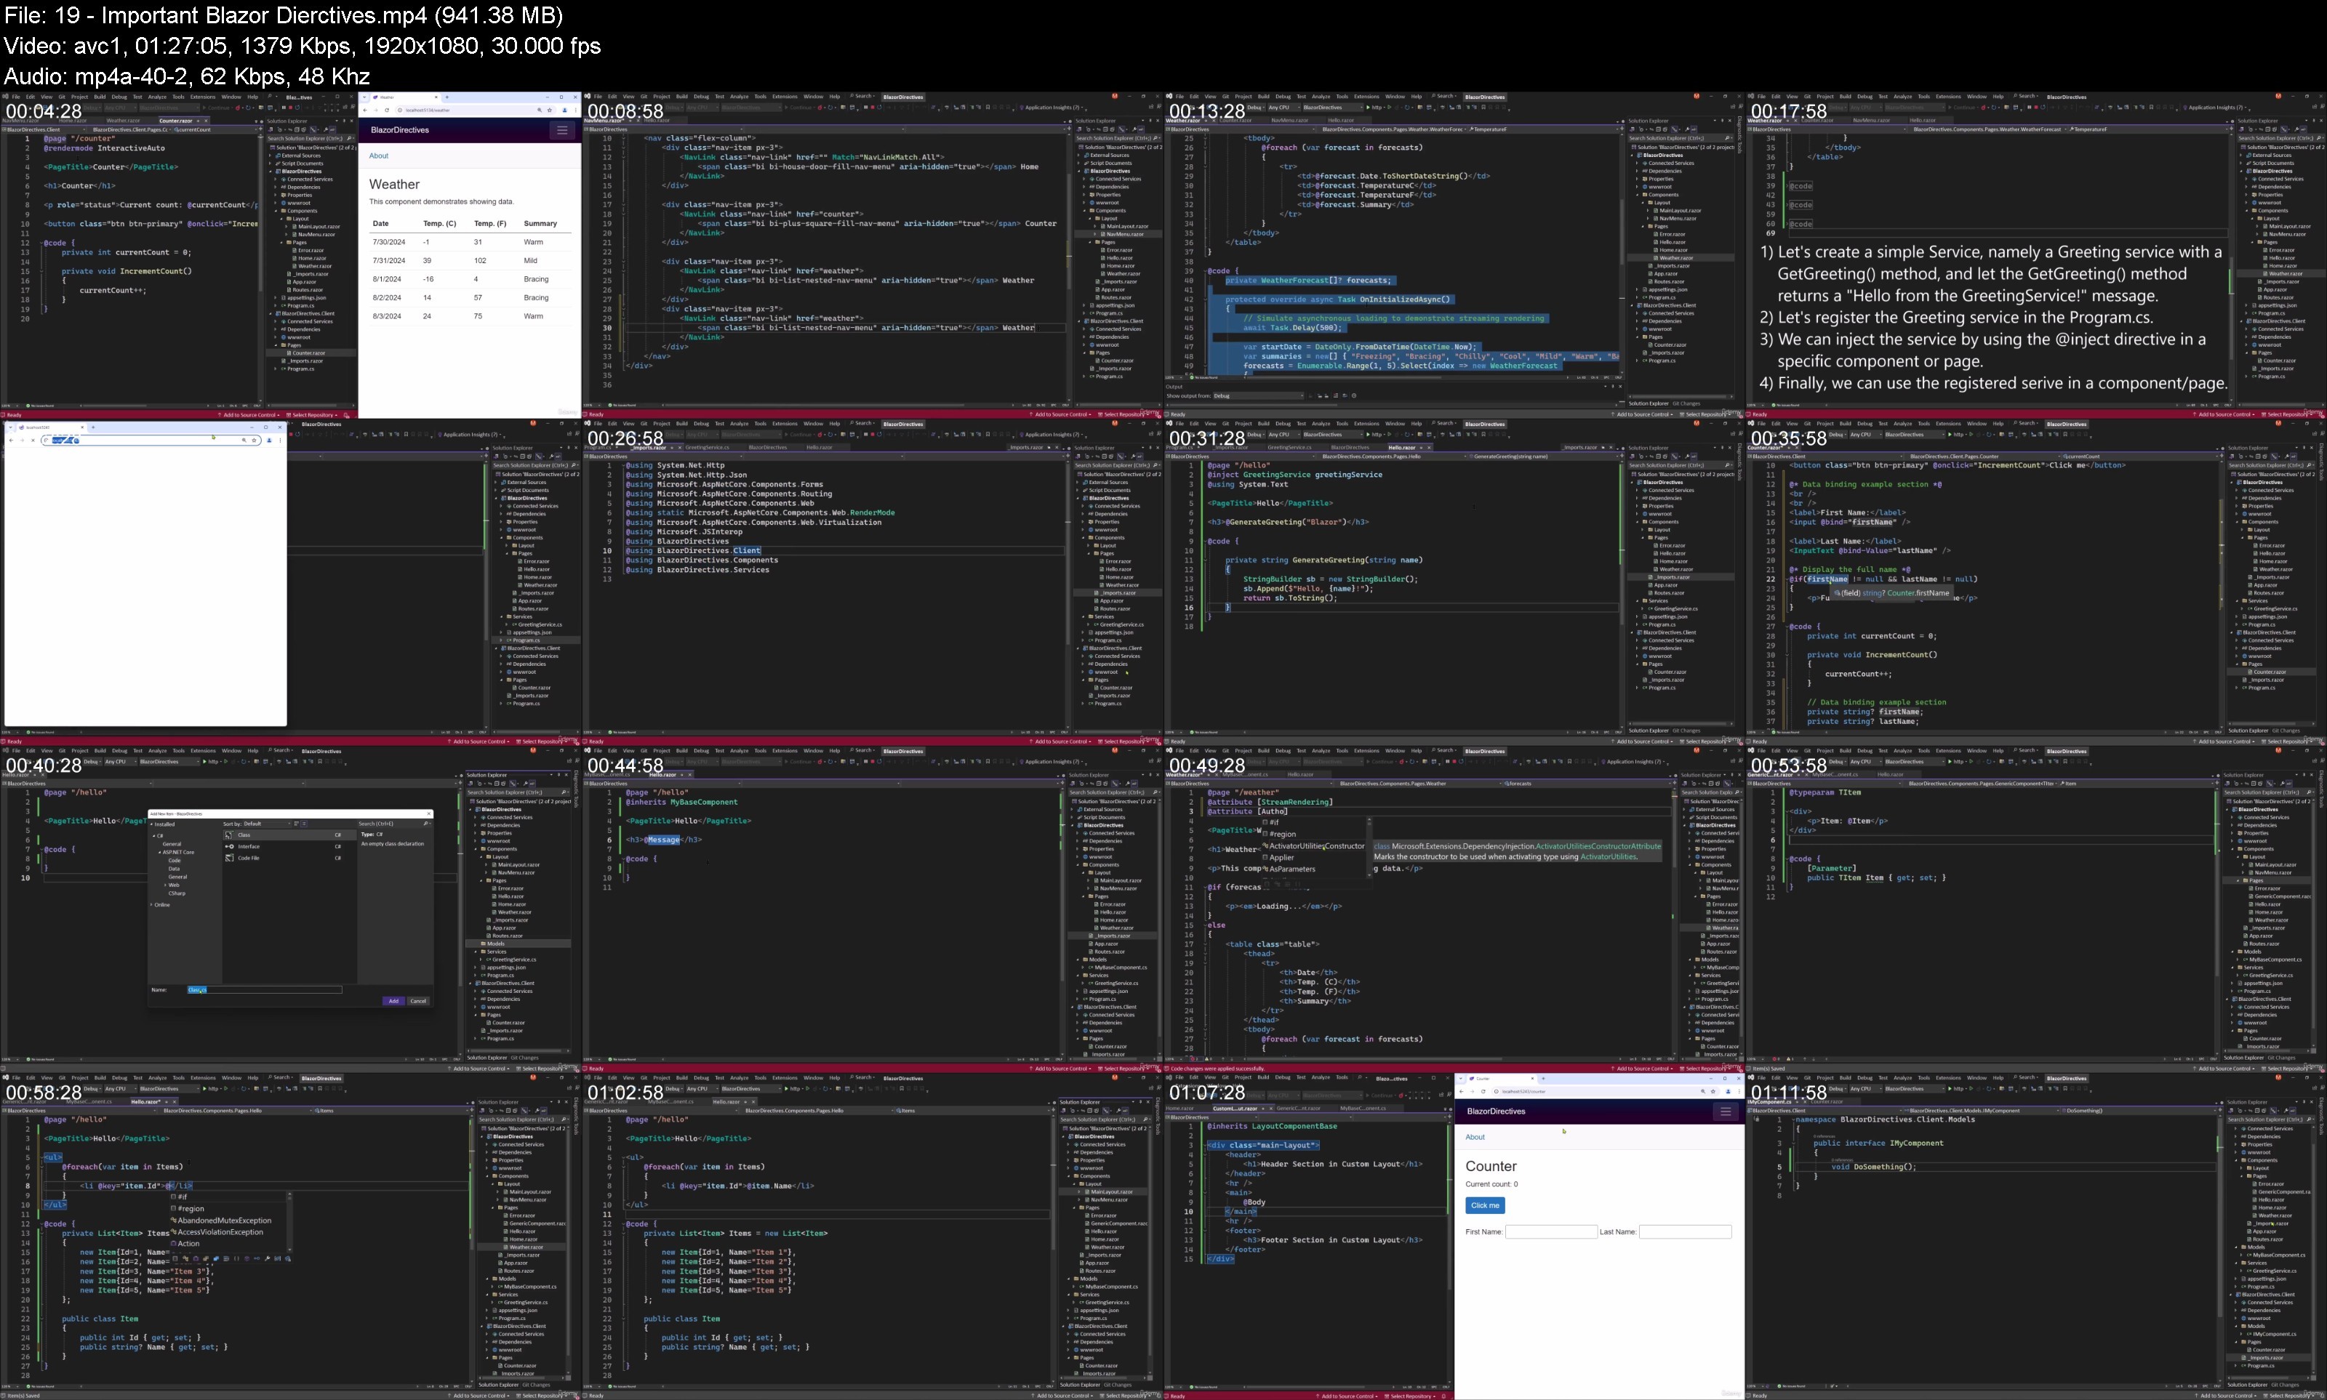Click search magnifier in 00:40:28 Add New Item dialog

point(427,824)
